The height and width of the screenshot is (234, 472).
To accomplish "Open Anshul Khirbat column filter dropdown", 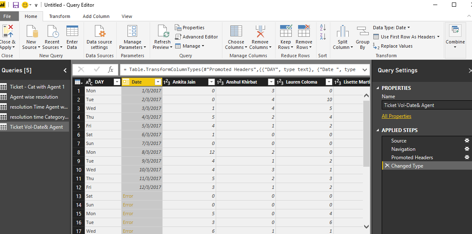I will pos(271,82).
